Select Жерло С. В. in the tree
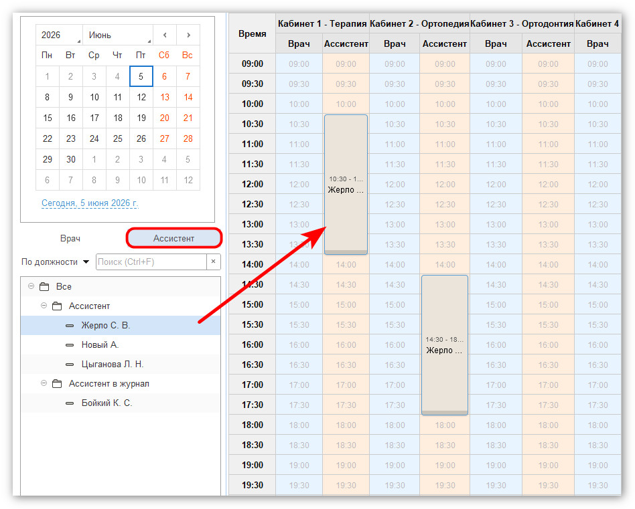The width and height of the screenshot is (635, 509). [x=121, y=326]
